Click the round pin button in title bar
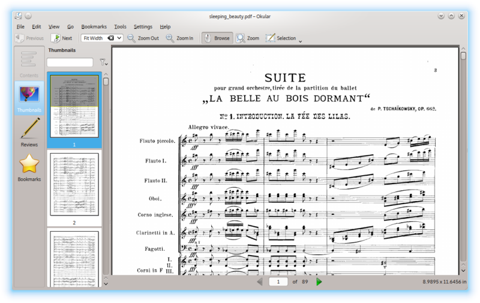Image resolution: width=480 pixels, height=303 pixels. pos(28,16)
